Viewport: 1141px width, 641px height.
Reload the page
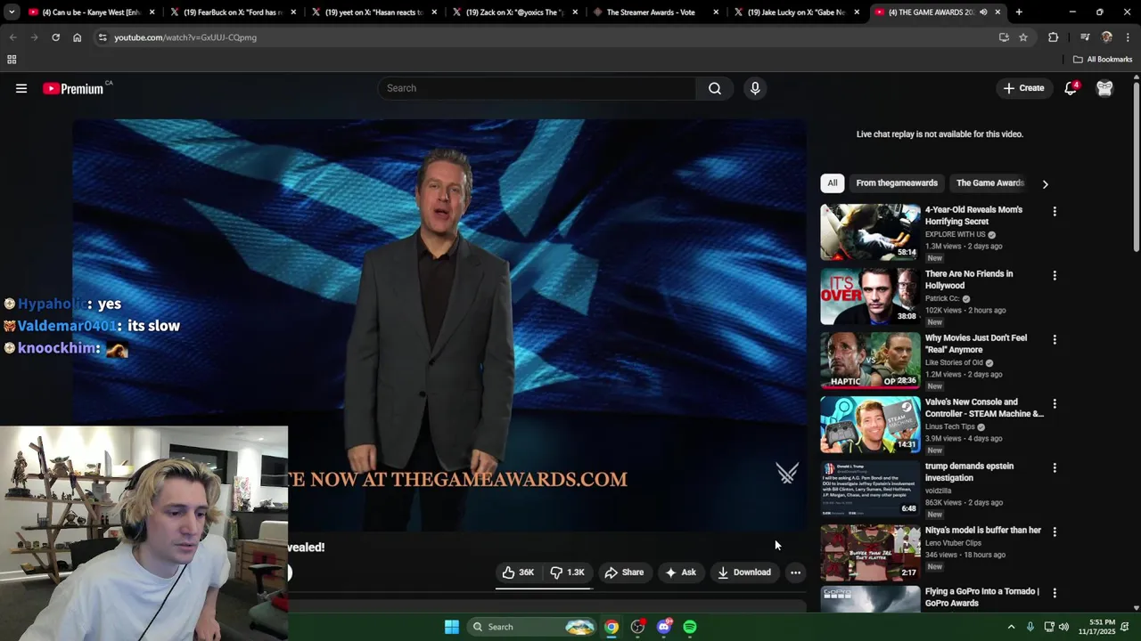pyautogui.click(x=55, y=37)
